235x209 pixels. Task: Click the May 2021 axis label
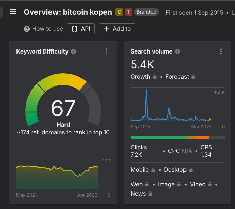(x=27, y=195)
